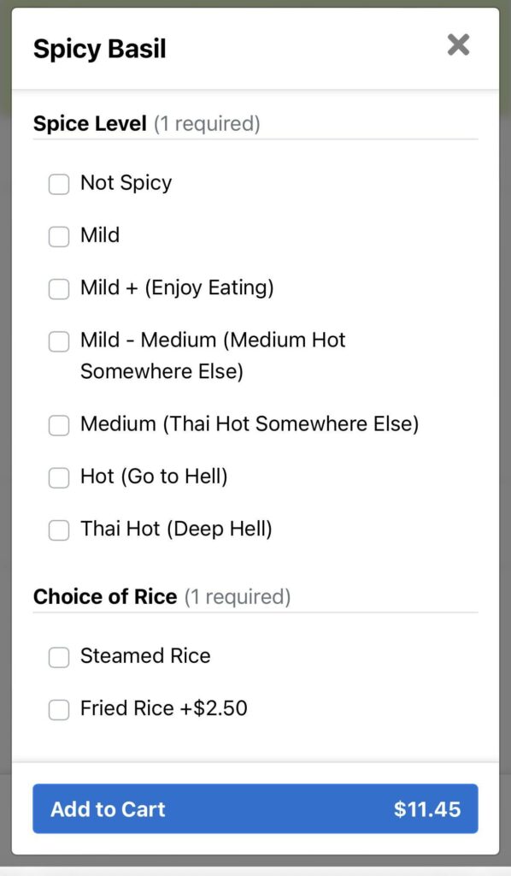Check Thai Hot (Deep Hell) spice level

pos(59,530)
